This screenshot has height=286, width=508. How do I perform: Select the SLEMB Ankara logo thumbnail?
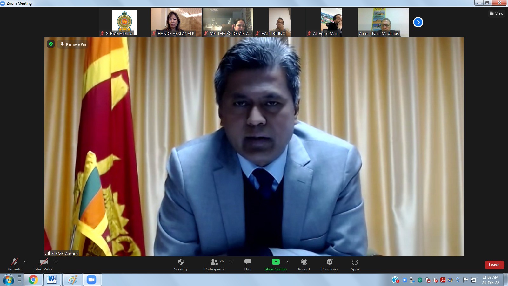click(124, 22)
